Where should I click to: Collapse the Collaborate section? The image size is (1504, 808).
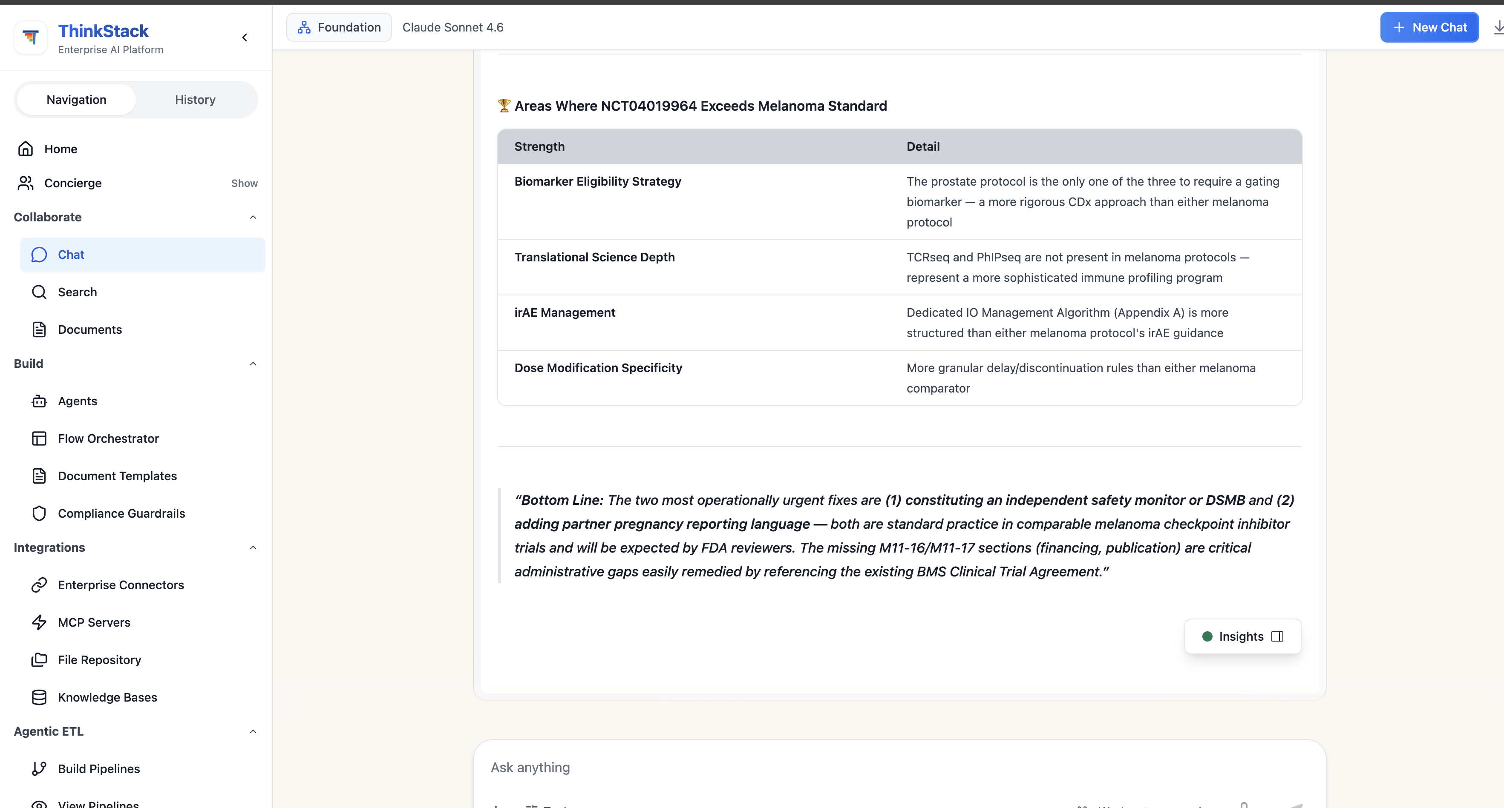[253, 217]
